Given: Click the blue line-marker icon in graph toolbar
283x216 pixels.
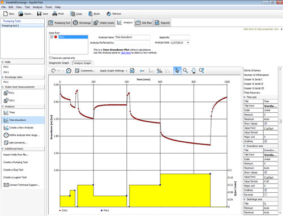Looking at the screenshot, I should pyautogui.click(x=142, y=71).
